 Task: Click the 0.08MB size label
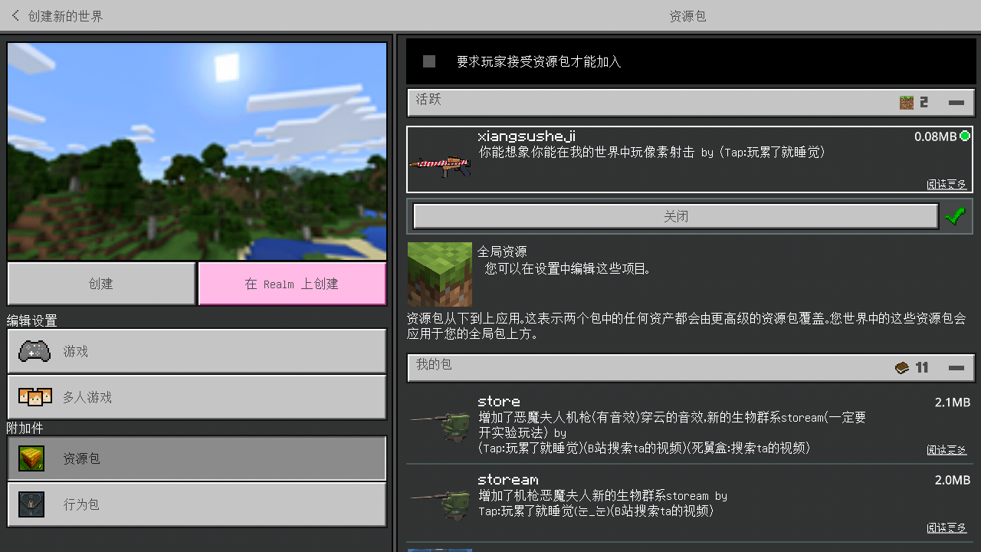pyautogui.click(x=935, y=136)
